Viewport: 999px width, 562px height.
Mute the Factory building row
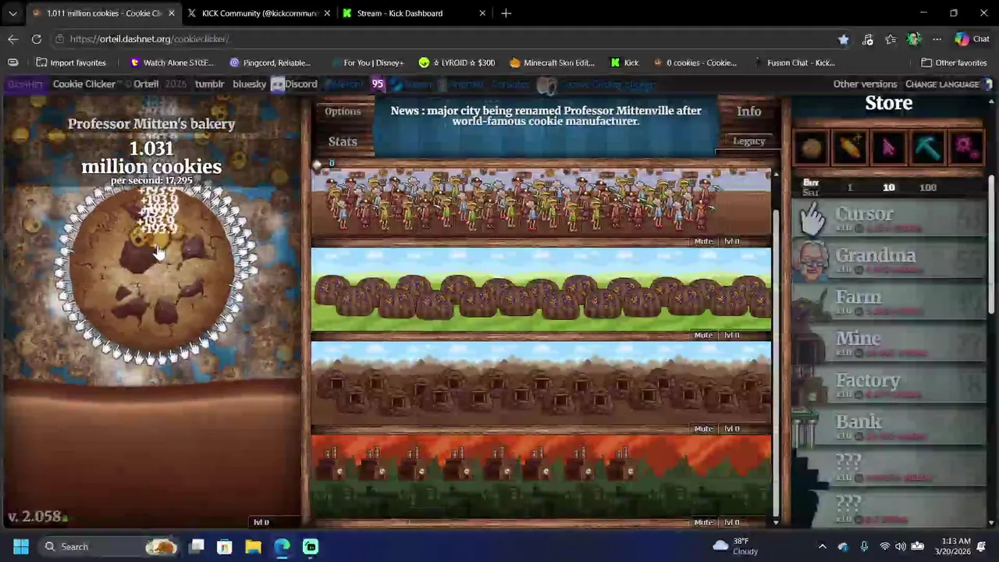[x=703, y=522]
